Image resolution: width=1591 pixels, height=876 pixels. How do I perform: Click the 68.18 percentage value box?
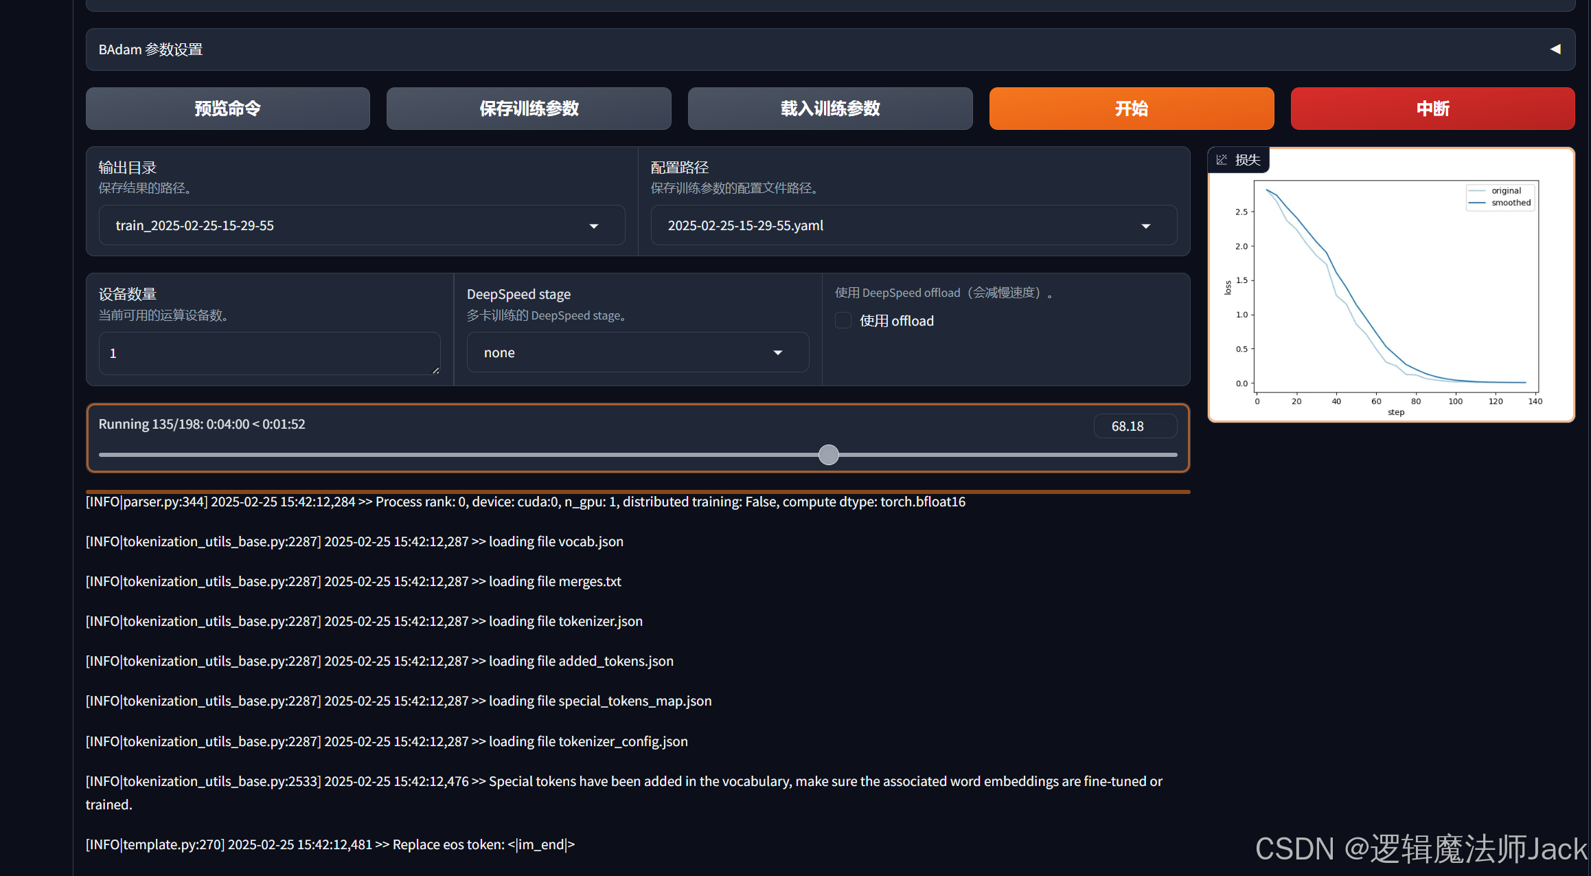(1134, 426)
